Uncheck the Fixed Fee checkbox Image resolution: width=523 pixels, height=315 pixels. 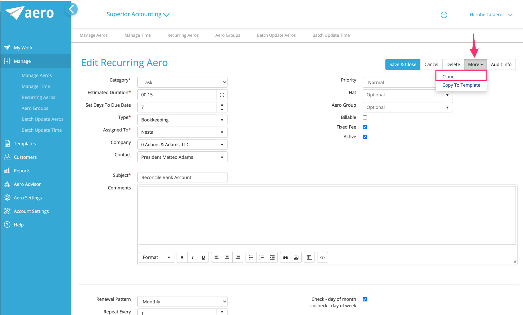pyautogui.click(x=365, y=127)
